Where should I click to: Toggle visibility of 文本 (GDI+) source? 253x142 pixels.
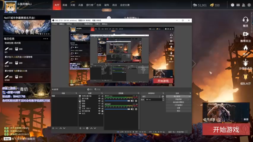coord(99,109)
